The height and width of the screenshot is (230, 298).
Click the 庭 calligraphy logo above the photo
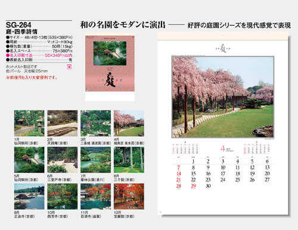(x=223, y=49)
